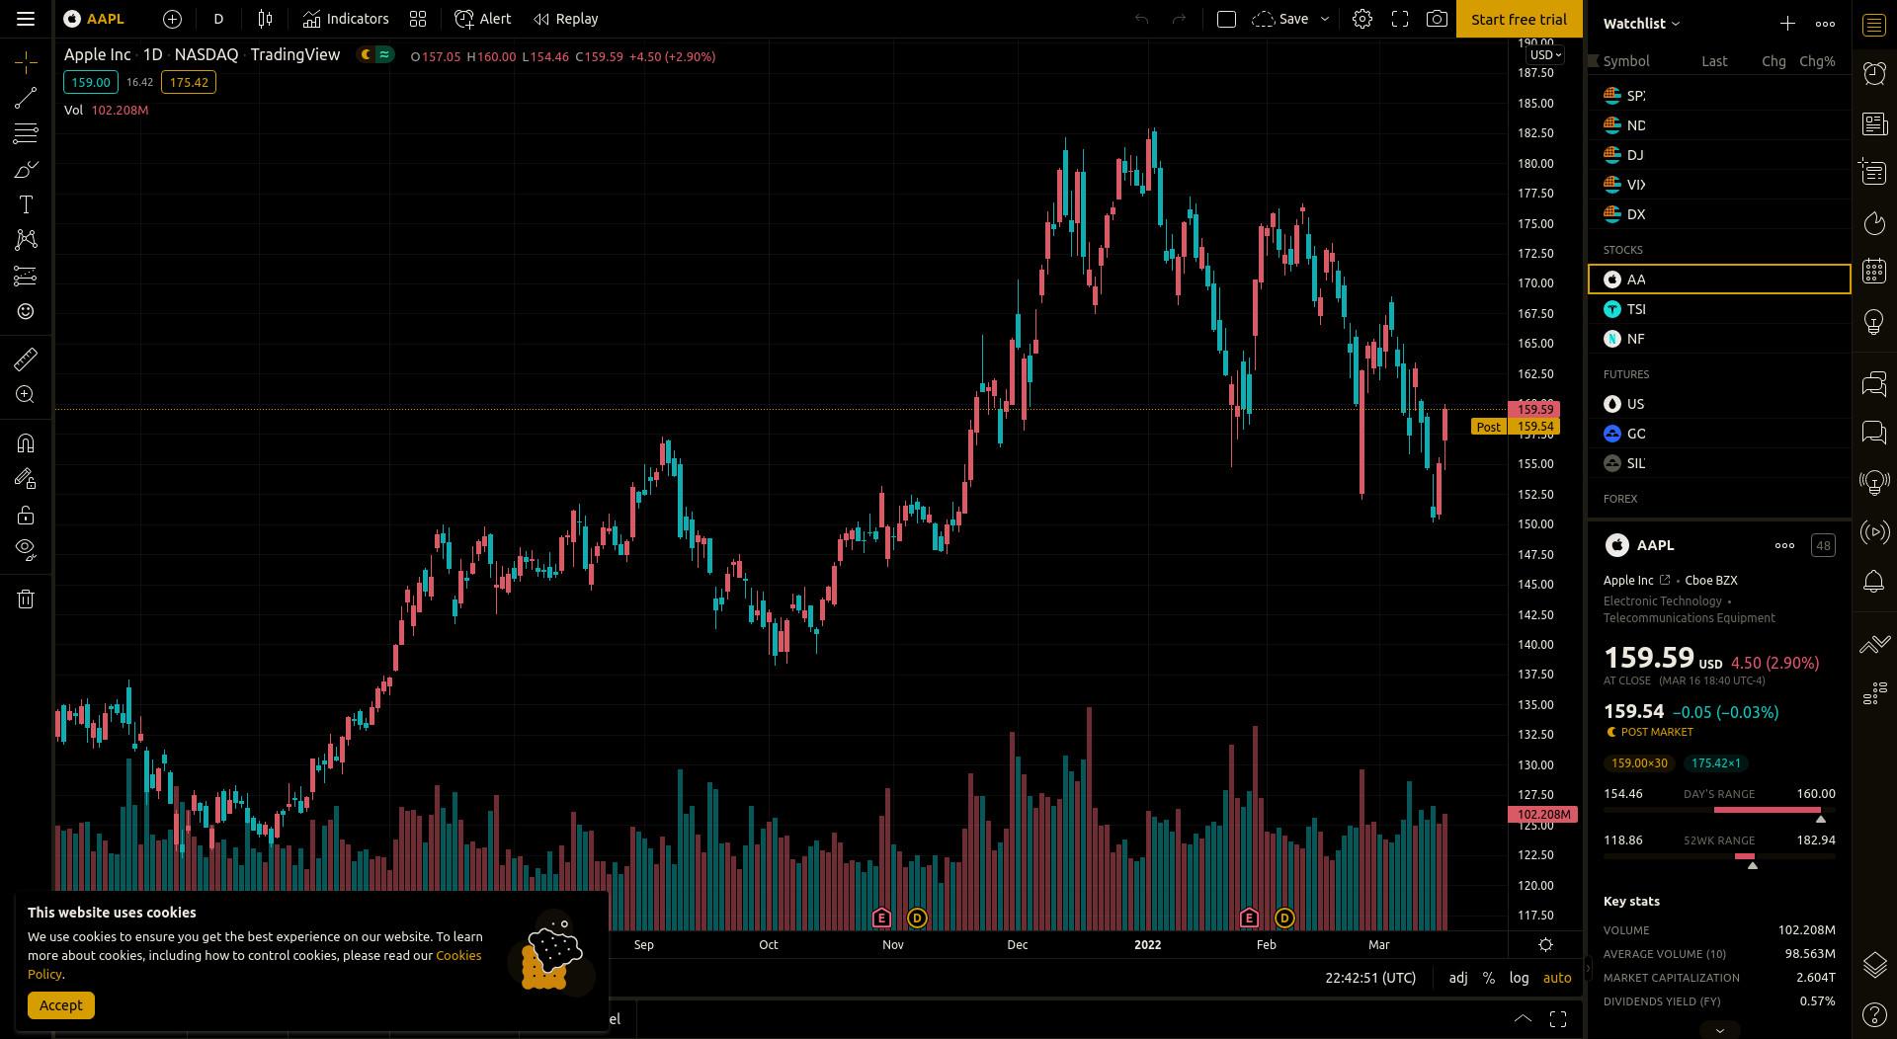The image size is (1897, 1039).
Task: Toggle magnet mode for drawings
Action: pos(26,443)
